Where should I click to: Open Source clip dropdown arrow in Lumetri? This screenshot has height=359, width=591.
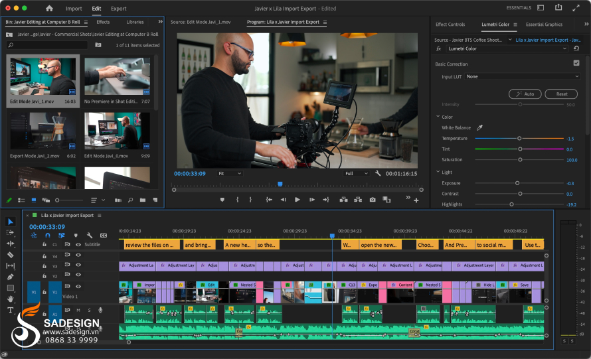click(x=510, y=40)
